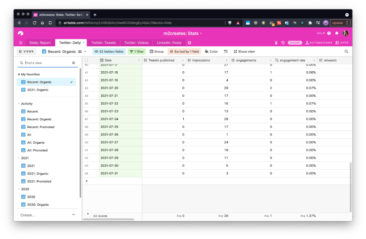Open search with the magnifying glass icon
The height and width of the screenshot is (239, 366).
[x=346, y=51]
